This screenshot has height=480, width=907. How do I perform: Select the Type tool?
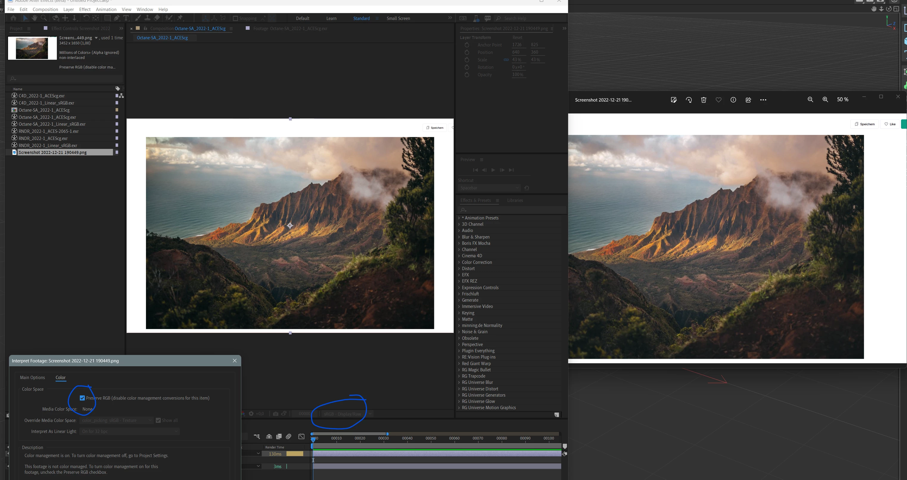126,18
